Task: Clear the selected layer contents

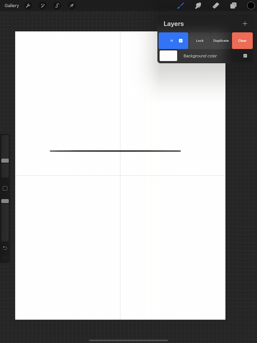Action: tap(242, 41)
